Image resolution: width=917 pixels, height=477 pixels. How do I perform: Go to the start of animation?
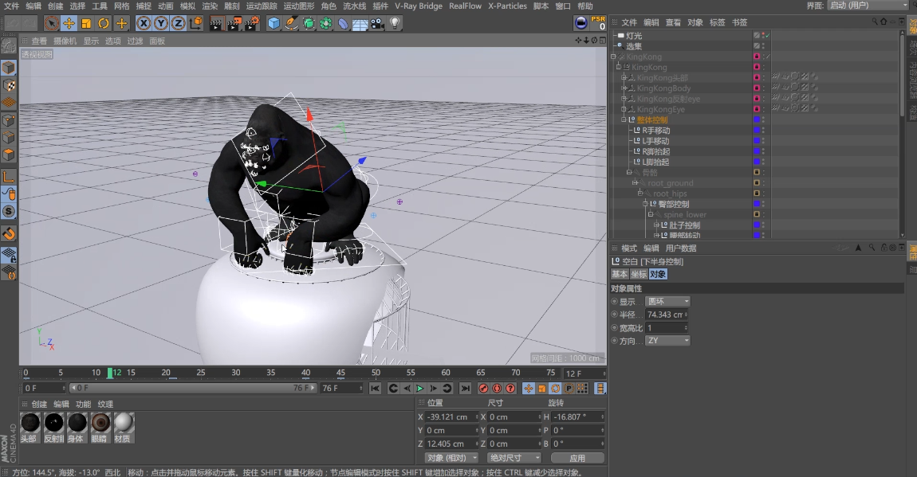tap(376, 389)
